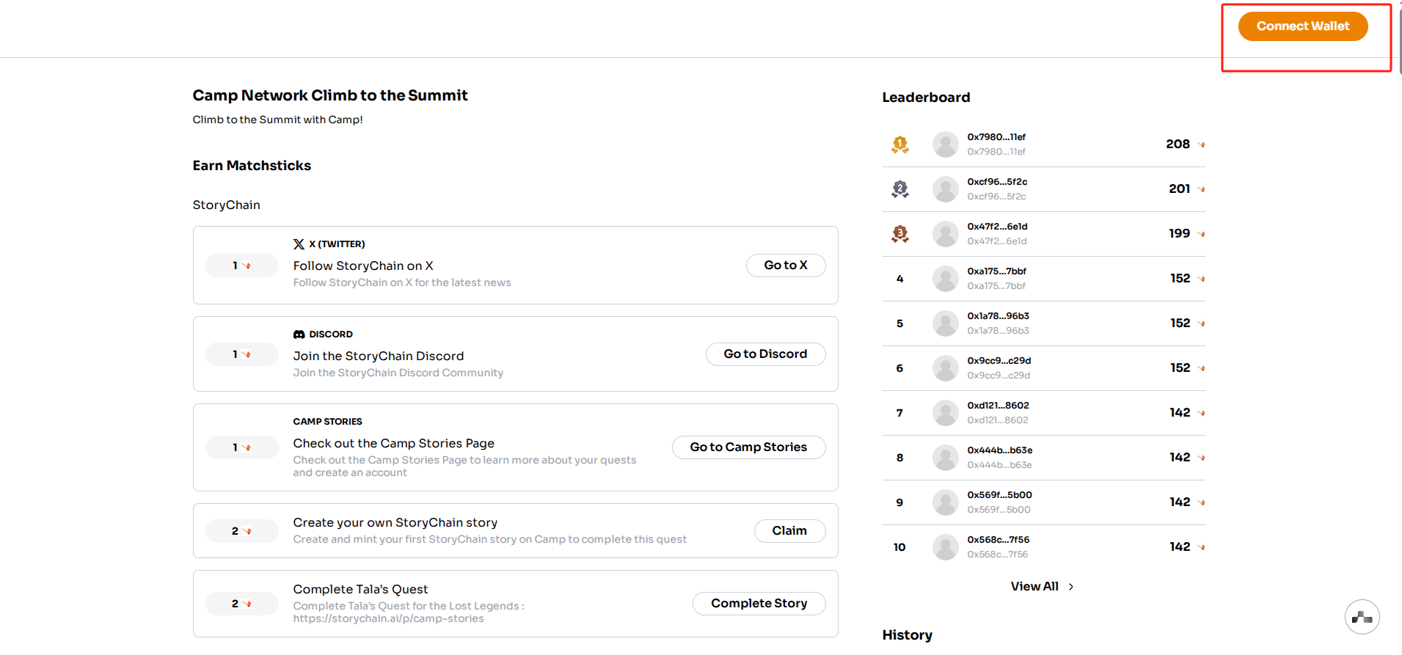
Task: Click the History heading
Action: [908, 635]
